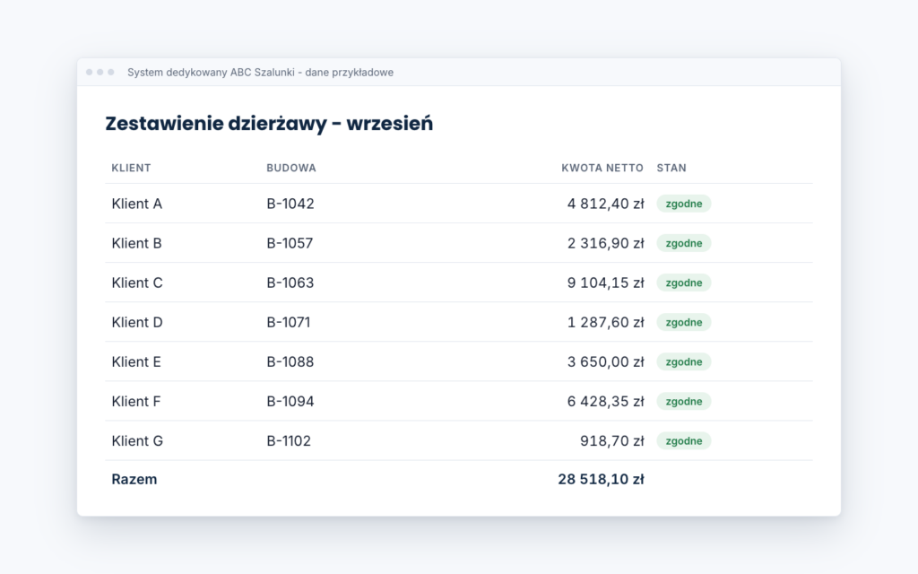The width and height of the screenshot is (918, 574).
Task: Pick the amount "3 650,00 zł"
Action: [x=605, y=362]
